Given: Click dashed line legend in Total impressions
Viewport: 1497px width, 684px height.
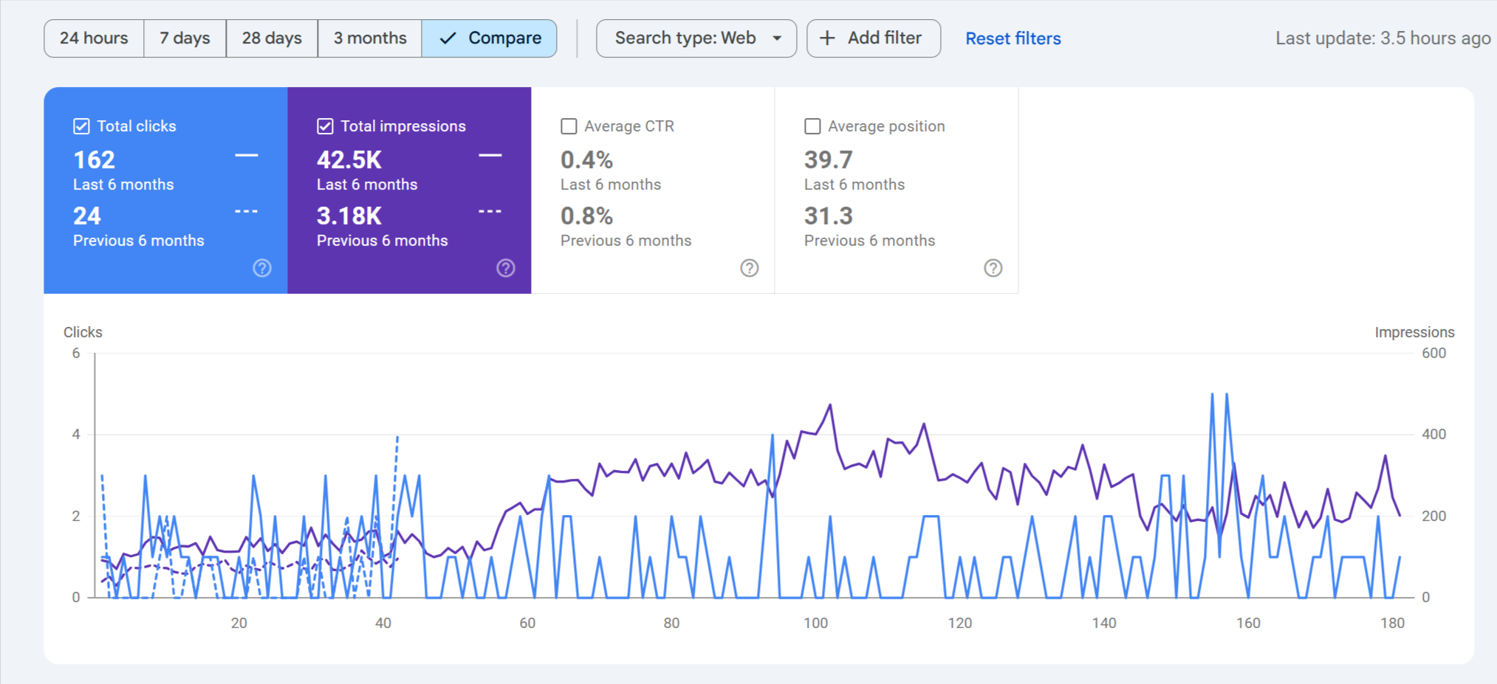Looking at the screenshot, I should coord(490,211).
